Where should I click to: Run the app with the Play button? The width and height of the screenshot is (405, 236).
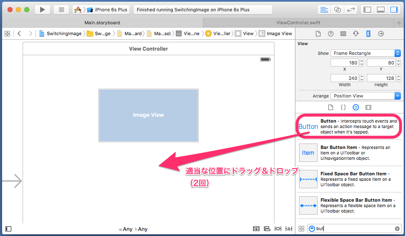[x=42, y=10]
